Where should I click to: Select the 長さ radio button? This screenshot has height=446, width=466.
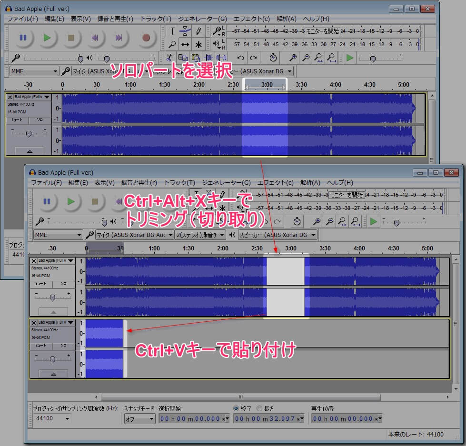(x=259, y=408)
